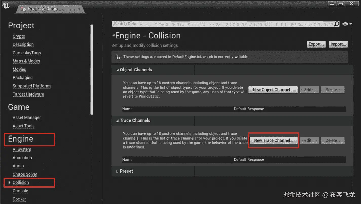Open Audio settings

[18, 166]
